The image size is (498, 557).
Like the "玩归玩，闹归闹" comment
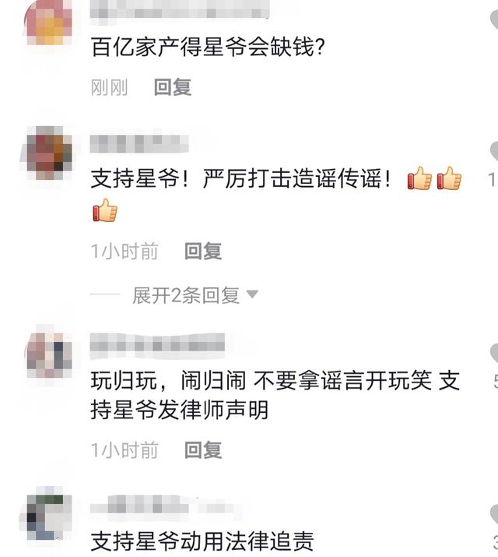tap(494, 354)
